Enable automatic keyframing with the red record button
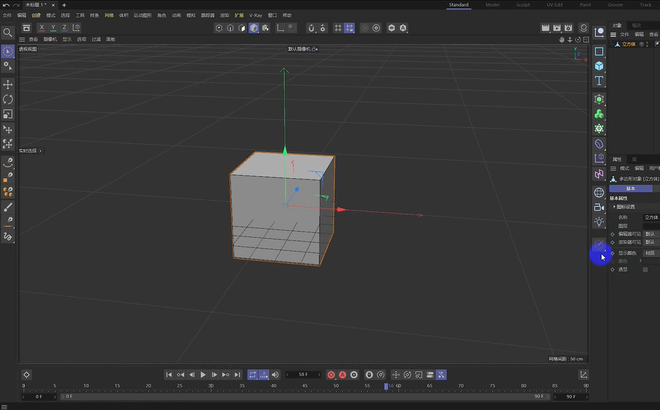The width and height of the screenshot is (660, 410). [343, 374]
